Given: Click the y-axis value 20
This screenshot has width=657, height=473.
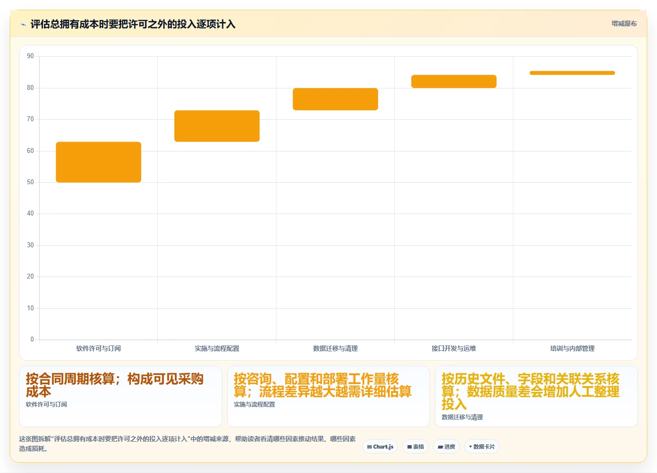Looking at the screenshot, I should 30,277.
